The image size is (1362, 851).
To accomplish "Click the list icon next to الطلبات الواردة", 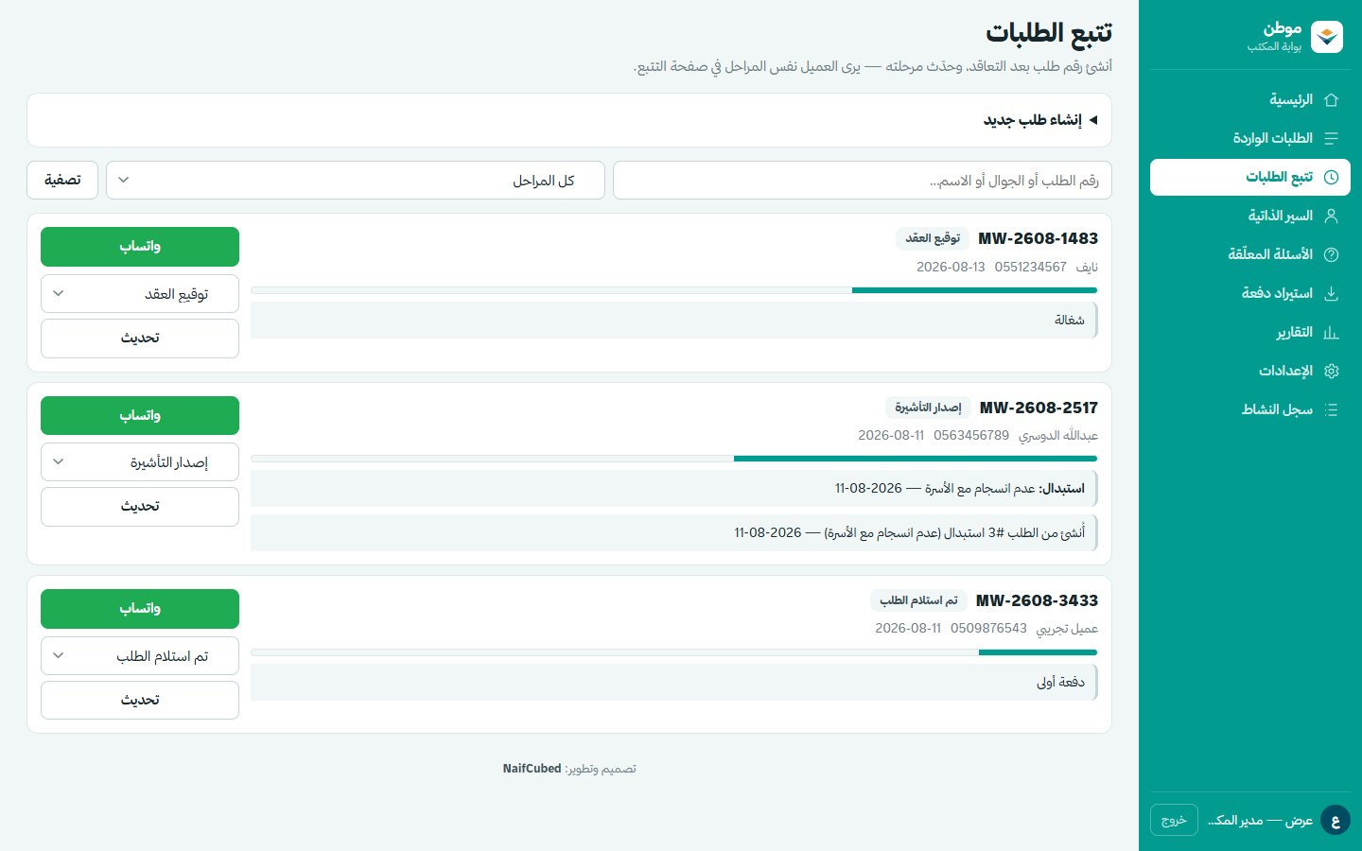I will pos(1332,138).
